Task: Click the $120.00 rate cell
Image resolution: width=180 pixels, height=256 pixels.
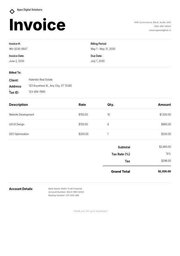Action: coord(83,124)
